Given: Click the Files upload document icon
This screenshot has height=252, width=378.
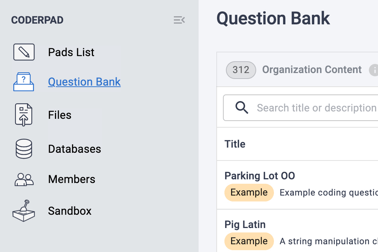Looking at the screenshot, I should (x=24, y=115).
